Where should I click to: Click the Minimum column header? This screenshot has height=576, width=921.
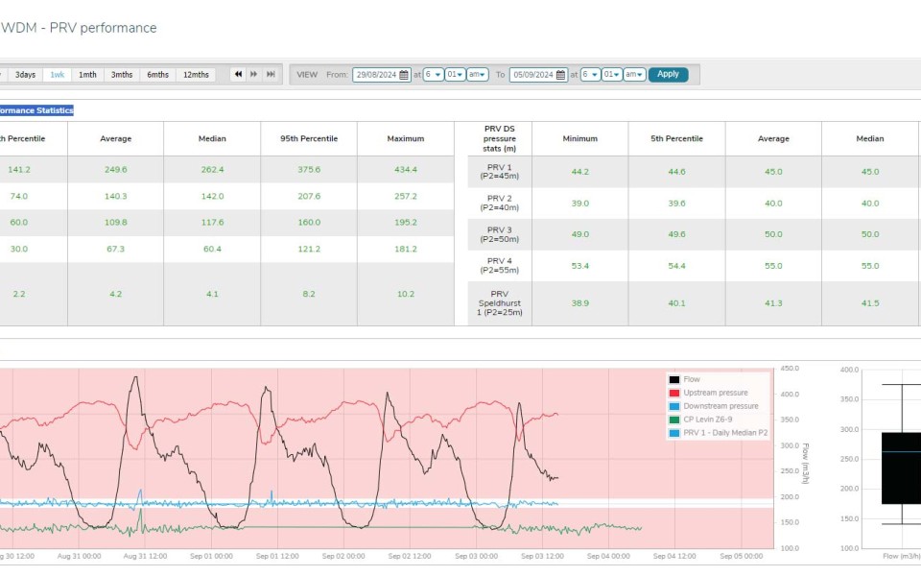coord(579,138)
